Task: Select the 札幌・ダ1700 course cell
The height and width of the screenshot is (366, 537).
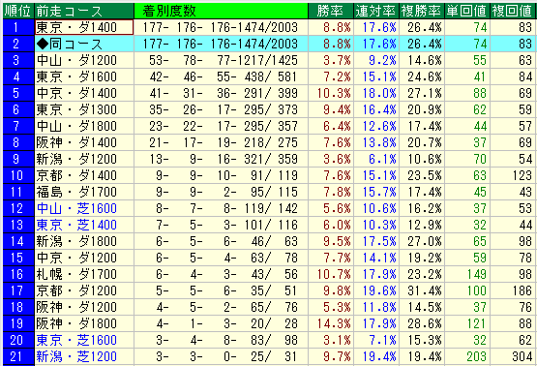Action: 84,274
